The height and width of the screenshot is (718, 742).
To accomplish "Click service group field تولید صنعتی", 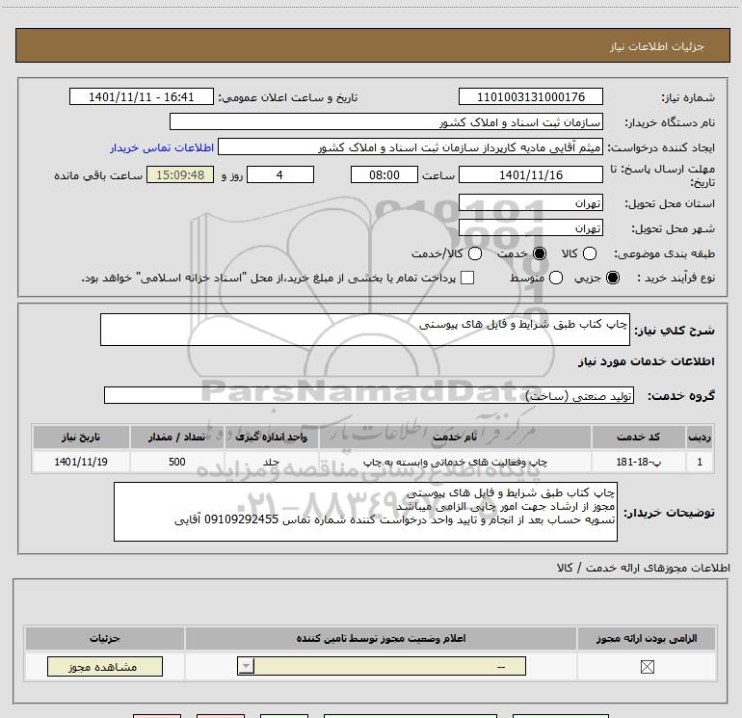I will [x=369, y=395].
